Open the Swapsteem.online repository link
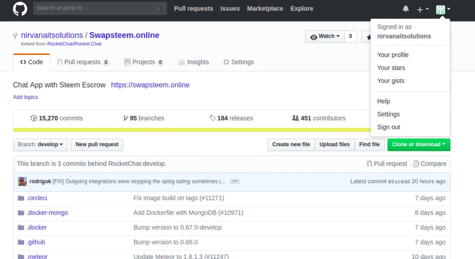 (x=124, y=35)
